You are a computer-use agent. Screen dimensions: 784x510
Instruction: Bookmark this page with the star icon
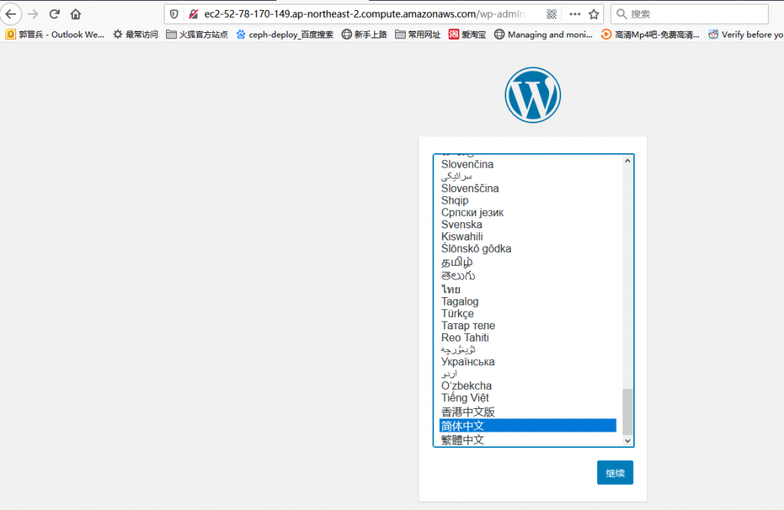pyautogui.click(x=594, y=14)
